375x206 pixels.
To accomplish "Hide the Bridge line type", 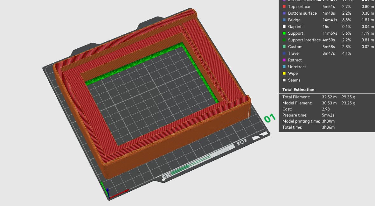I will pos(294,20).
